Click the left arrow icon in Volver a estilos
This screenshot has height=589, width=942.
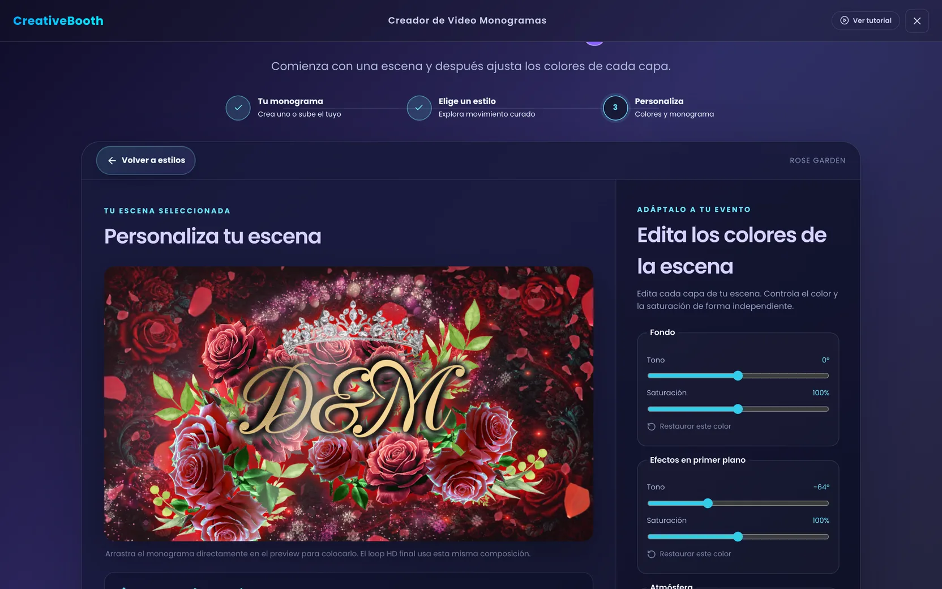[x=112, y=160]
